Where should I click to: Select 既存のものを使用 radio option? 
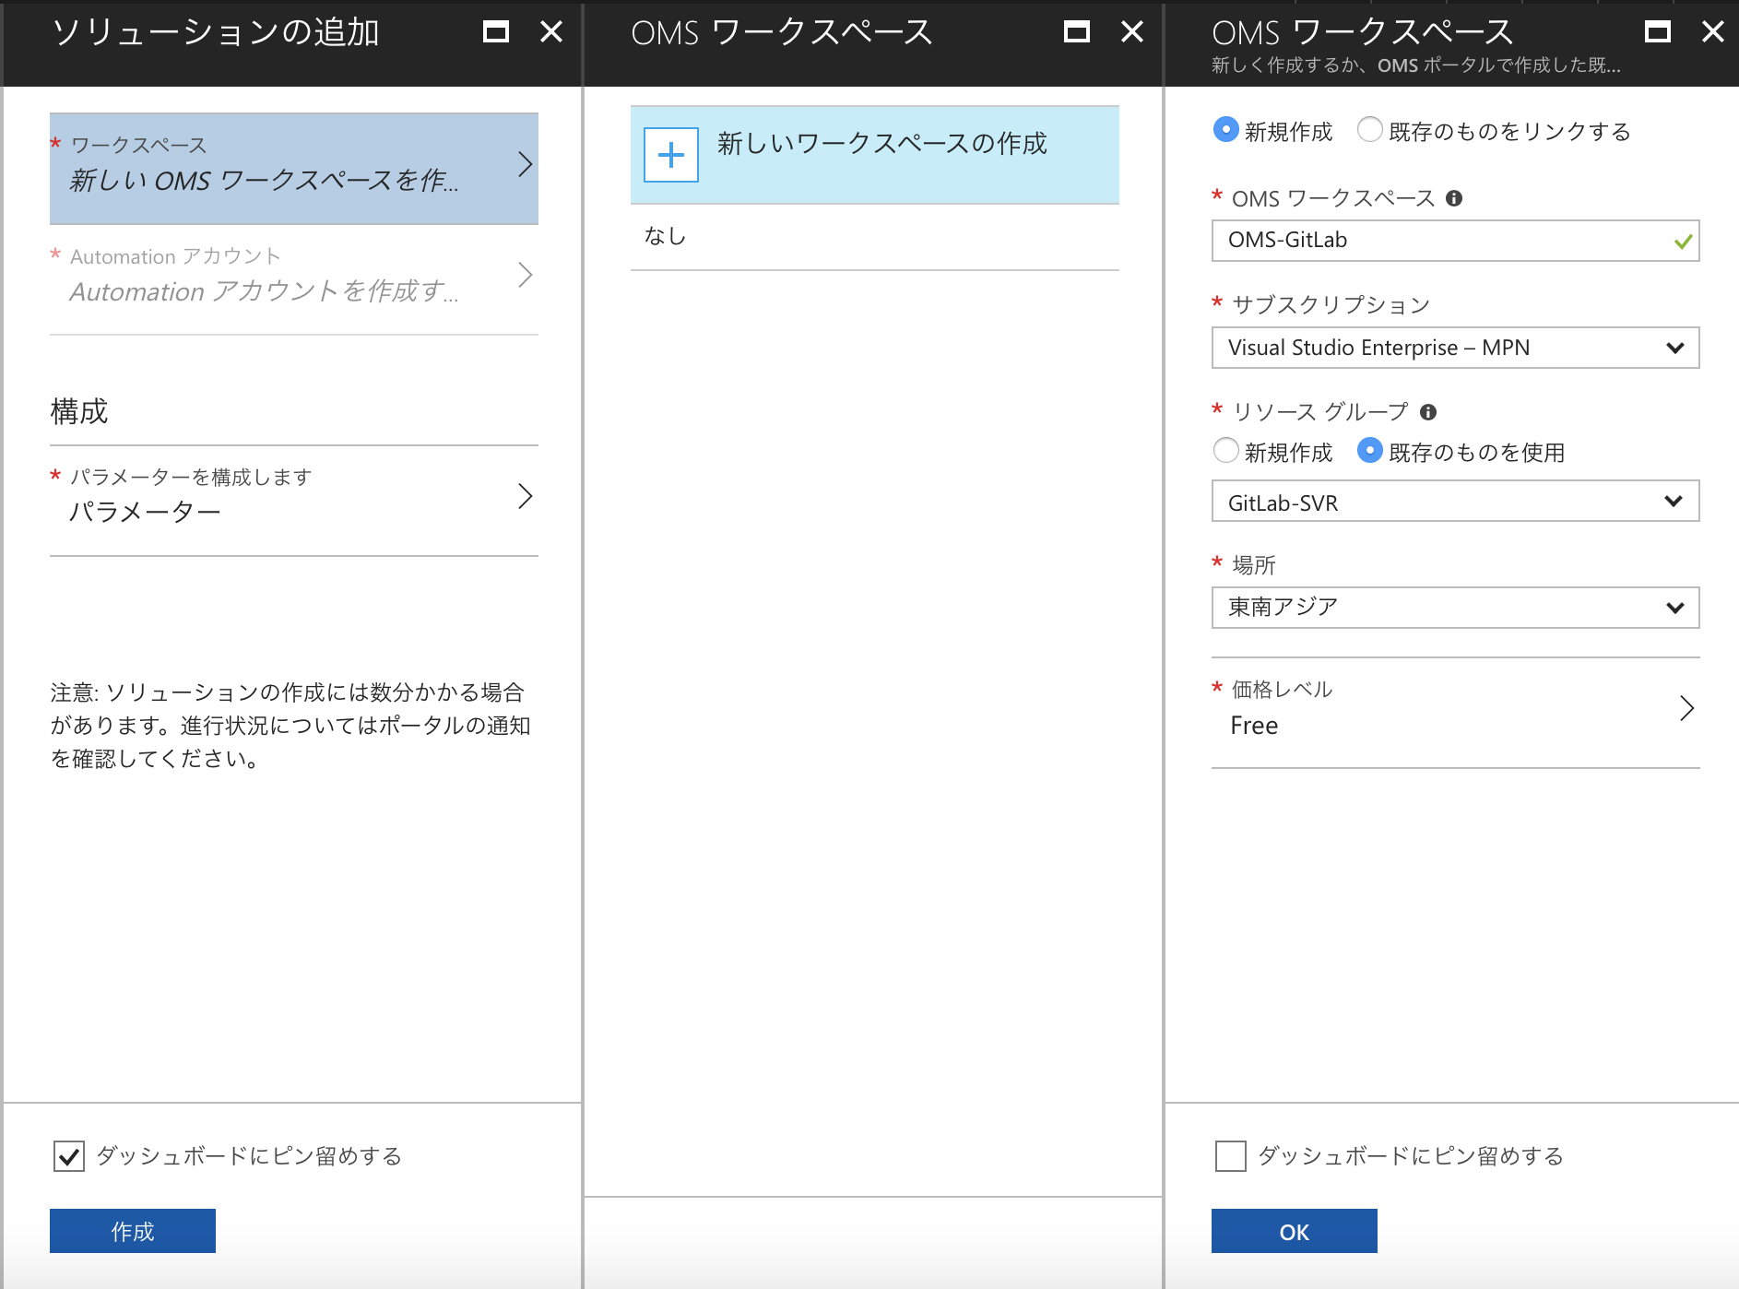click(1370, 451)
